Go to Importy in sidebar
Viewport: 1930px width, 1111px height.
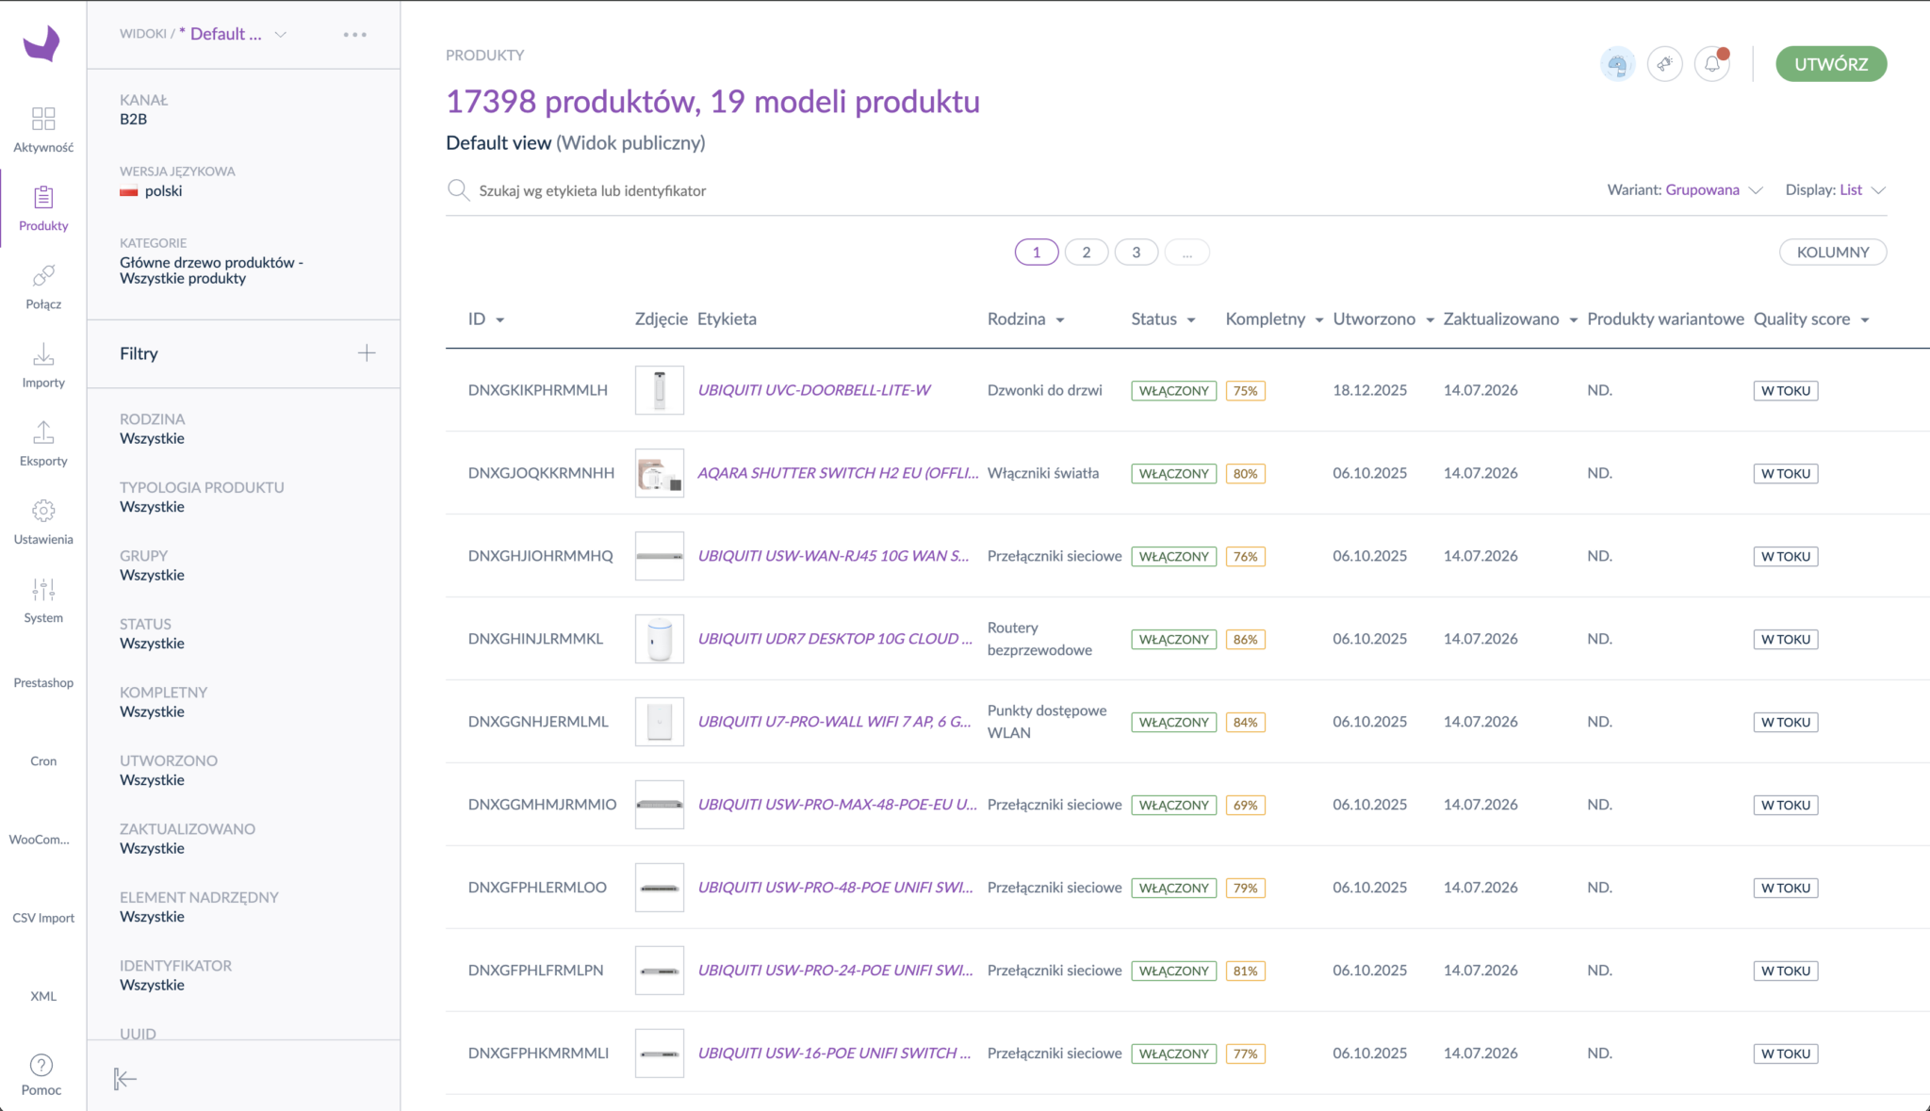coord(43,366)
